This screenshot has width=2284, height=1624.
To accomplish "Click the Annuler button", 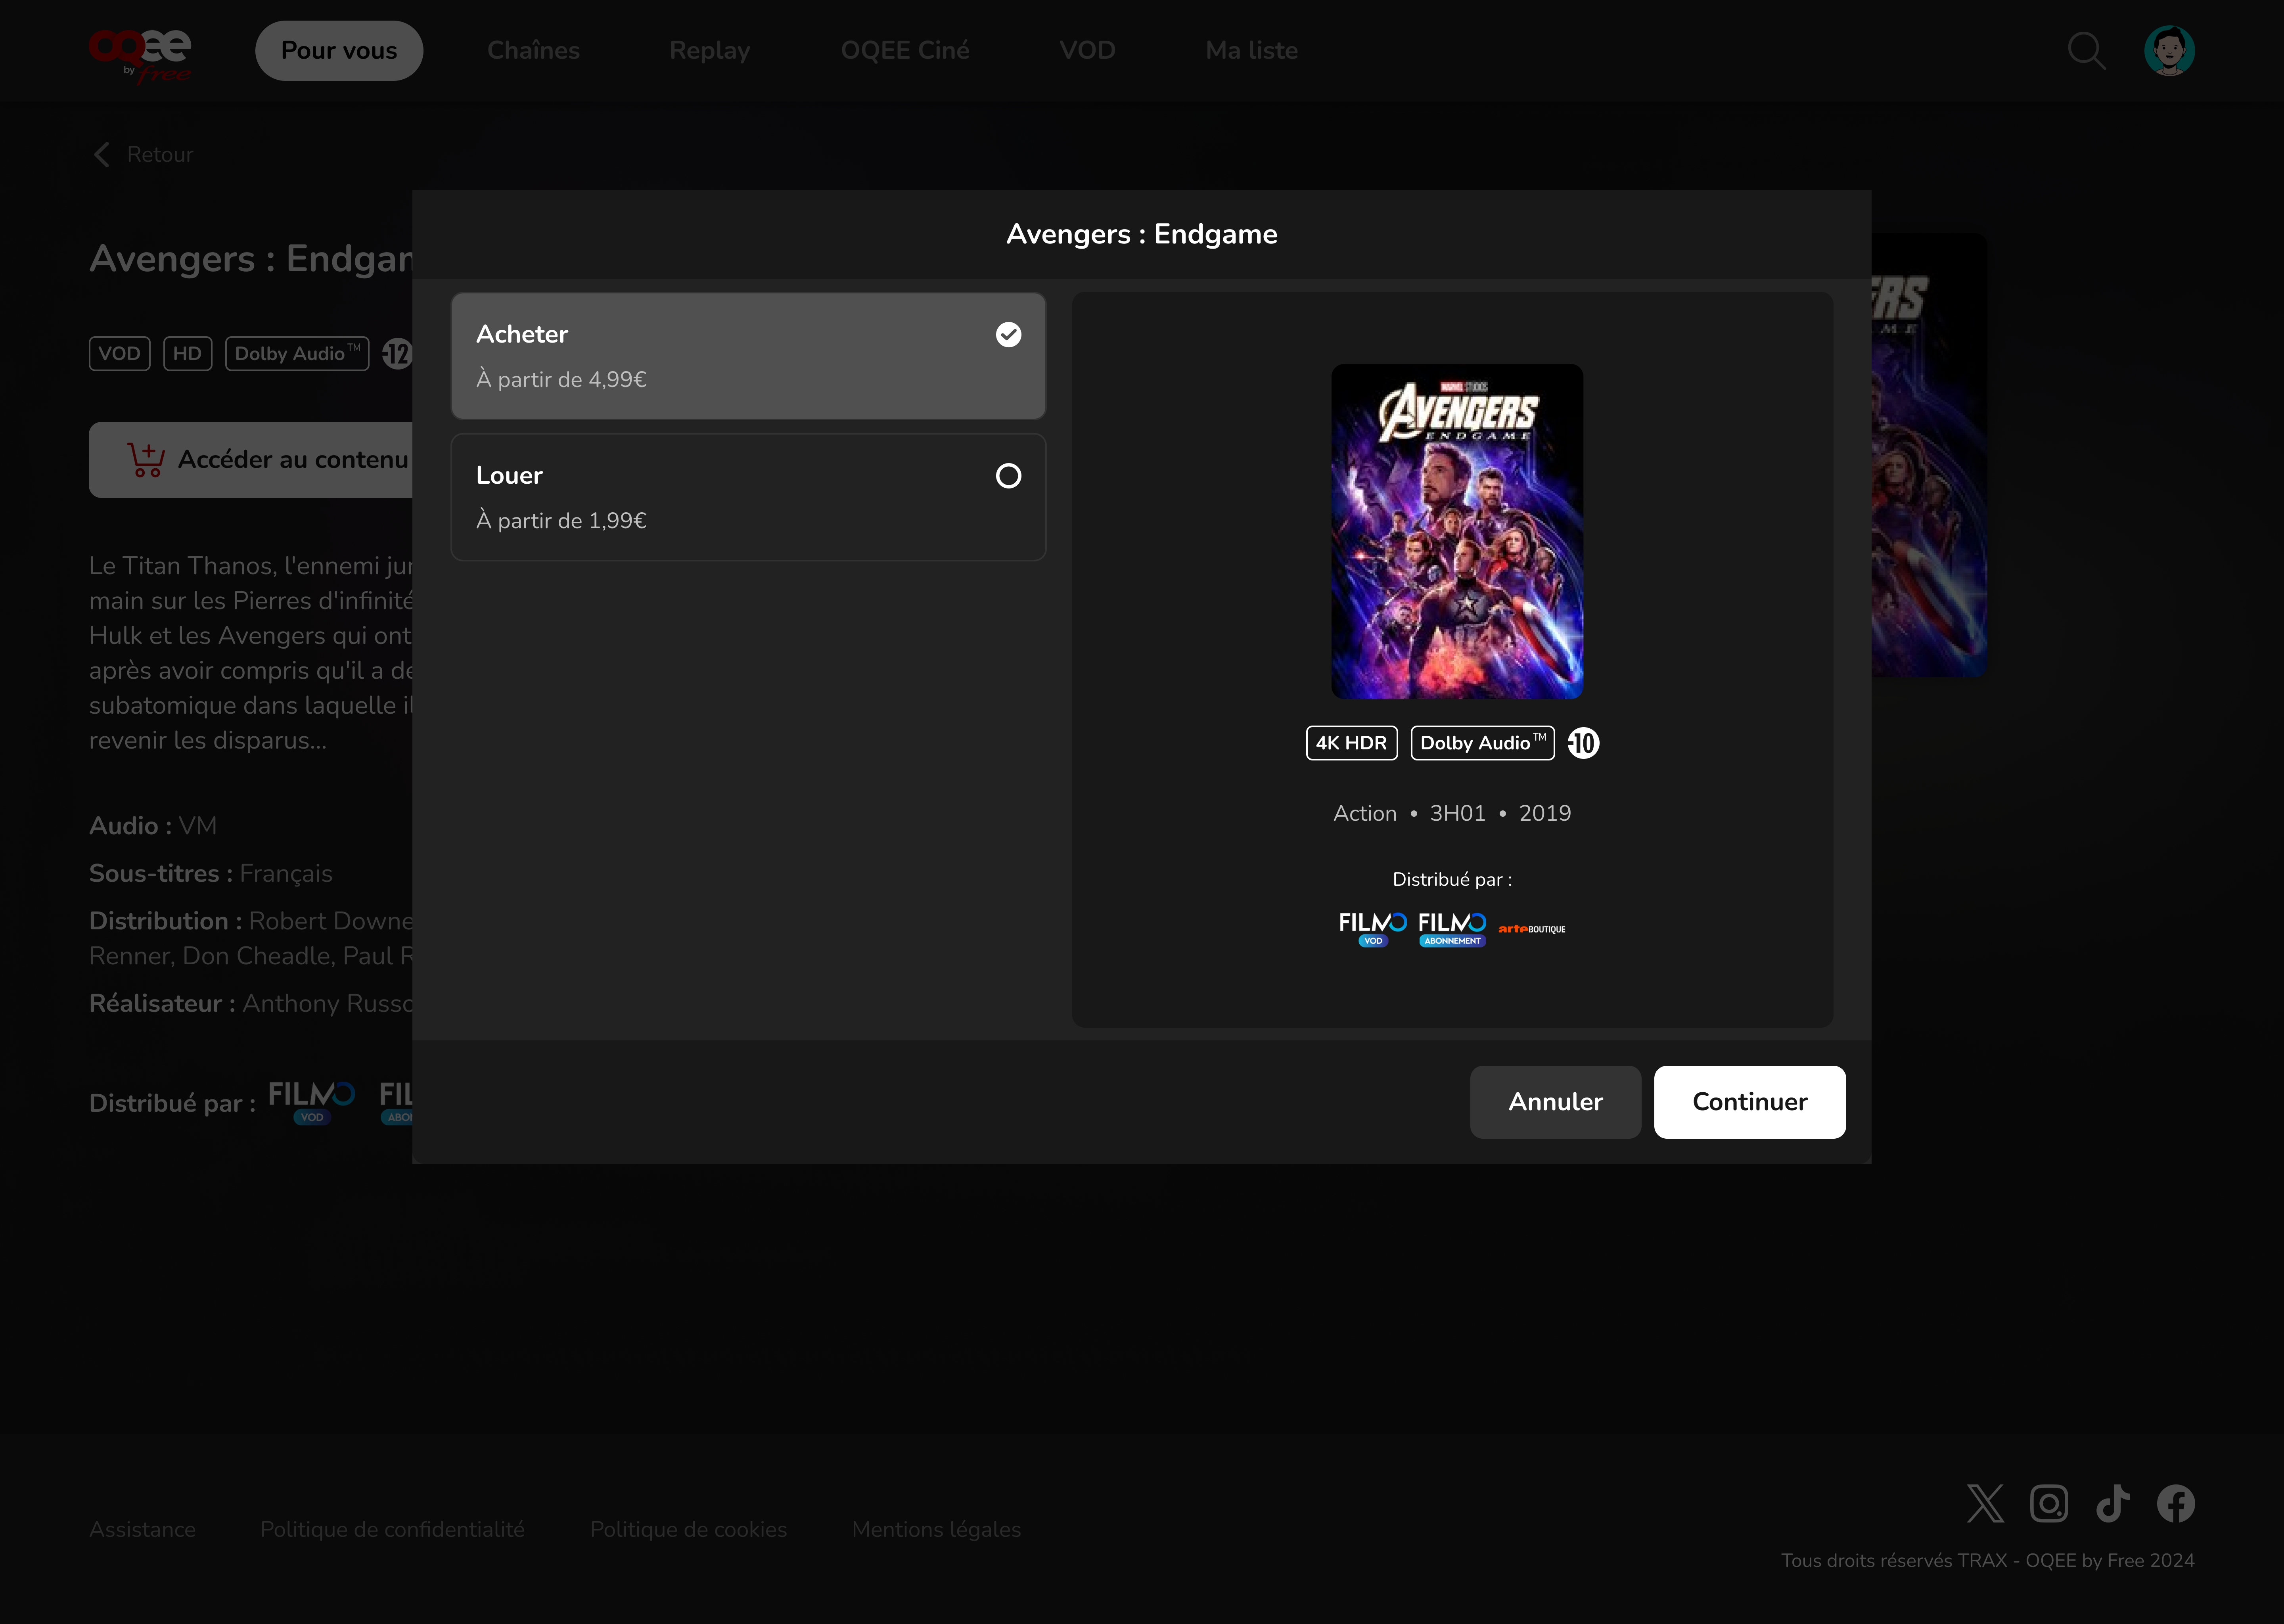I will (1555, 1102).
